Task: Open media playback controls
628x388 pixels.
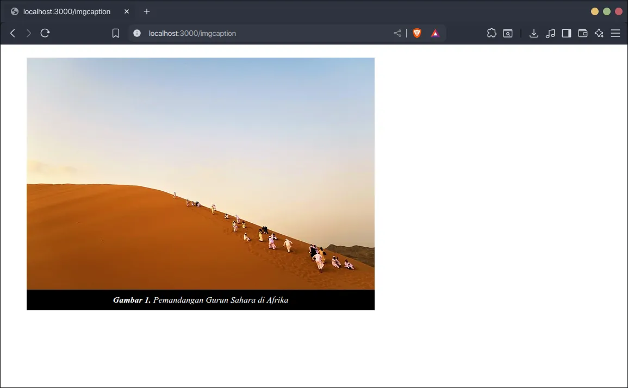Action: (x=550, y=33)
